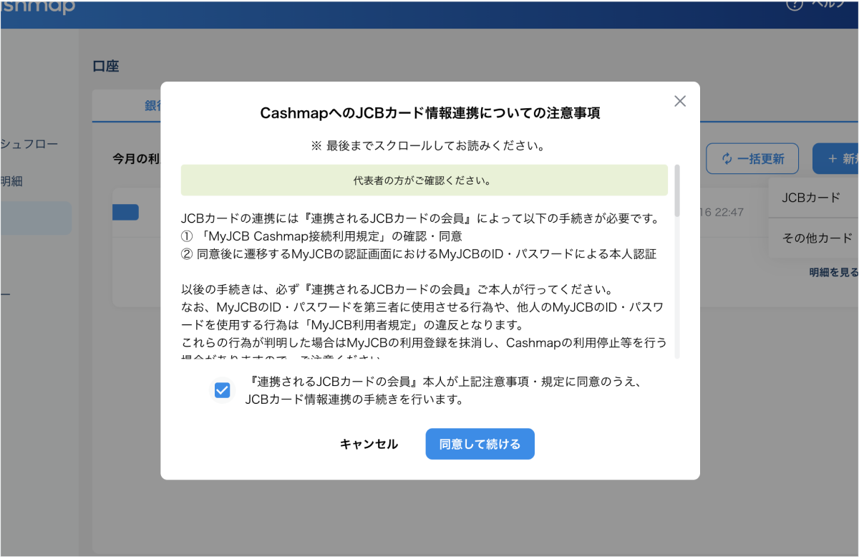Click the green 代表者の方がご確認ください banner
Screen dimensions: 859x557
(x=424, y=180)
